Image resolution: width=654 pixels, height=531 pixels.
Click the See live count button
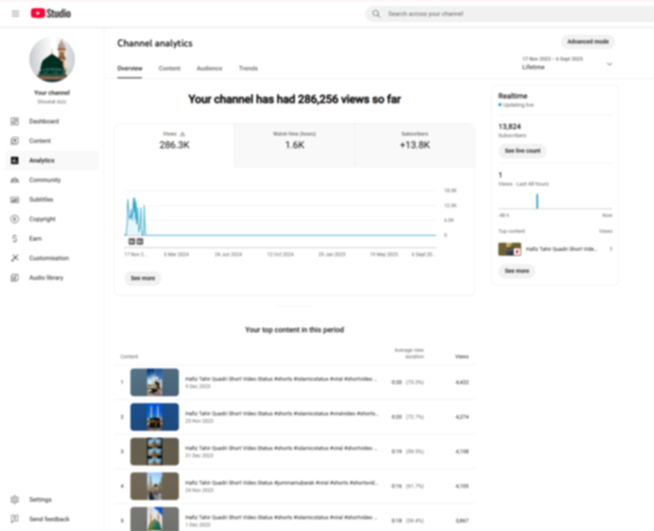[x=522, y=151]
